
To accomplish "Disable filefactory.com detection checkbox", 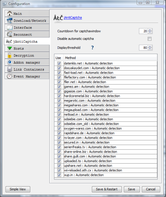I will click(x=59, y=77).
